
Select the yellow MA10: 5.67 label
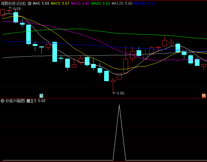[x=60, y=3]
